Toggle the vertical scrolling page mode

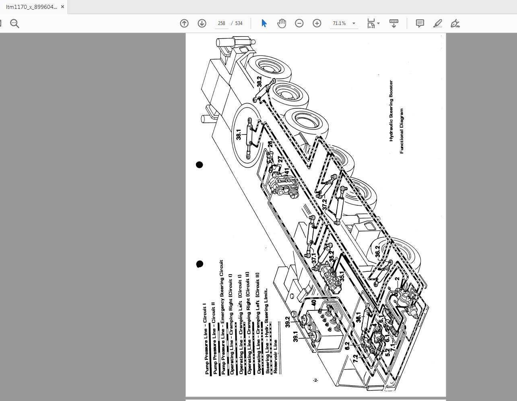393,23
